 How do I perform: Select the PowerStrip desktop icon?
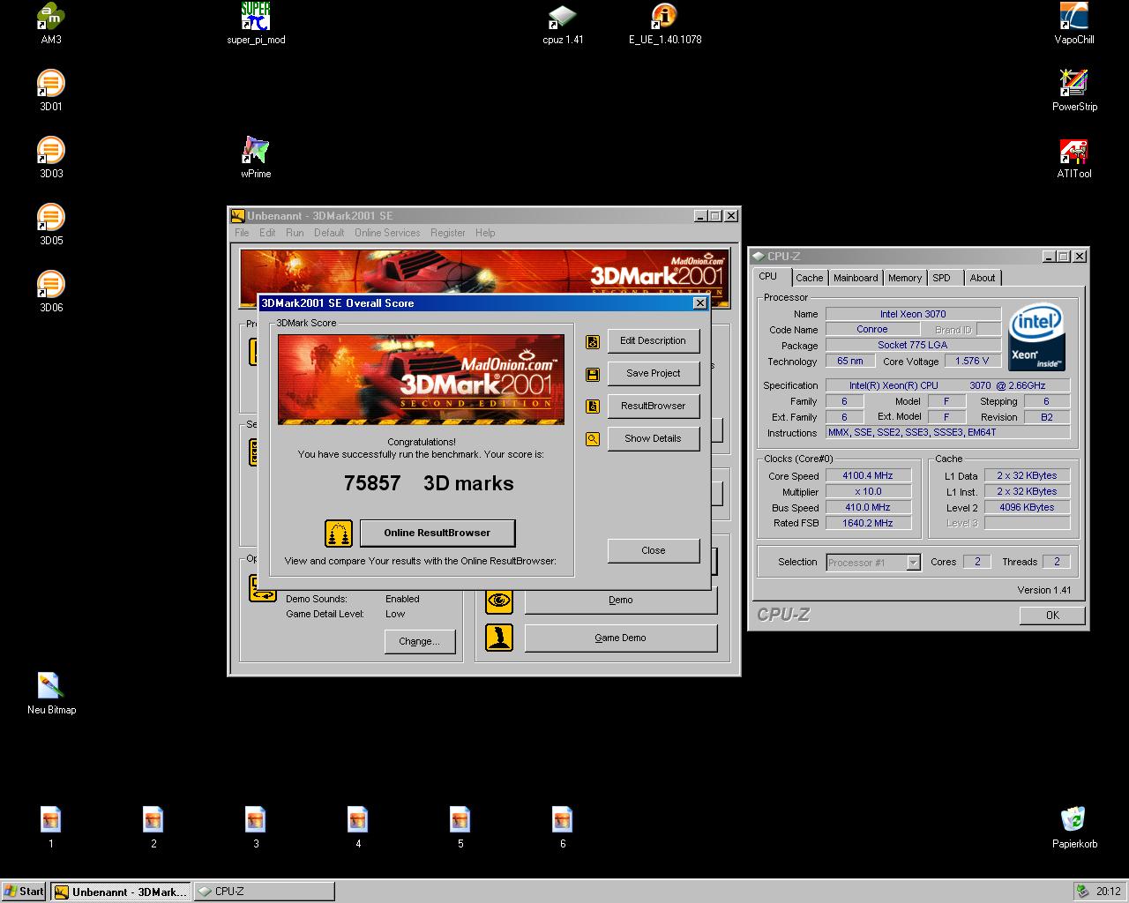click(1074, 84)
